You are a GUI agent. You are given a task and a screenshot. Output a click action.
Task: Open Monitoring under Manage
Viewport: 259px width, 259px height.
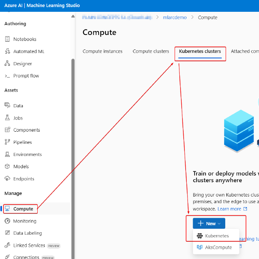pyautogui.click(x=25, y=221)
